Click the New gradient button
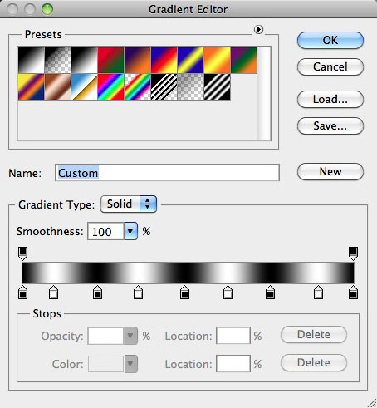The height and width of the screenshot is (408, 377). pos(330,172)
